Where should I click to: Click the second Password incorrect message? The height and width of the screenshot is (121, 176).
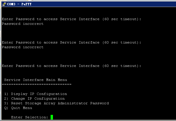pyautogui.click(x=23, y=47)
